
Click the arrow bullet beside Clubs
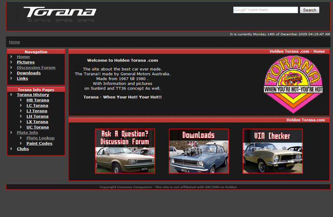coord(11,149)
